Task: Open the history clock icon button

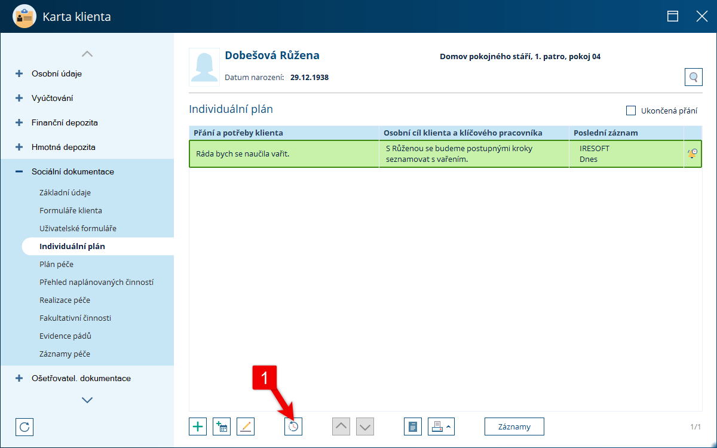Action: [x=293, y=426]
